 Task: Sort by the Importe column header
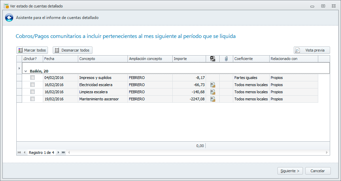tap(189, 59)
